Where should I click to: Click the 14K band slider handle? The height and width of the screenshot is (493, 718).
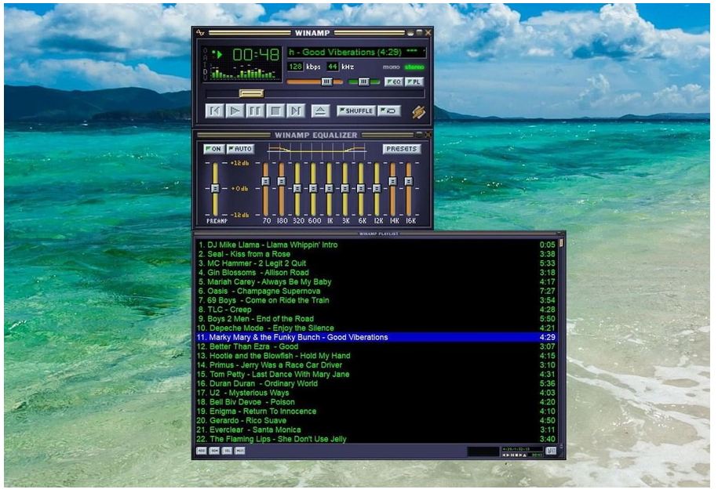(x=392, y=182)
